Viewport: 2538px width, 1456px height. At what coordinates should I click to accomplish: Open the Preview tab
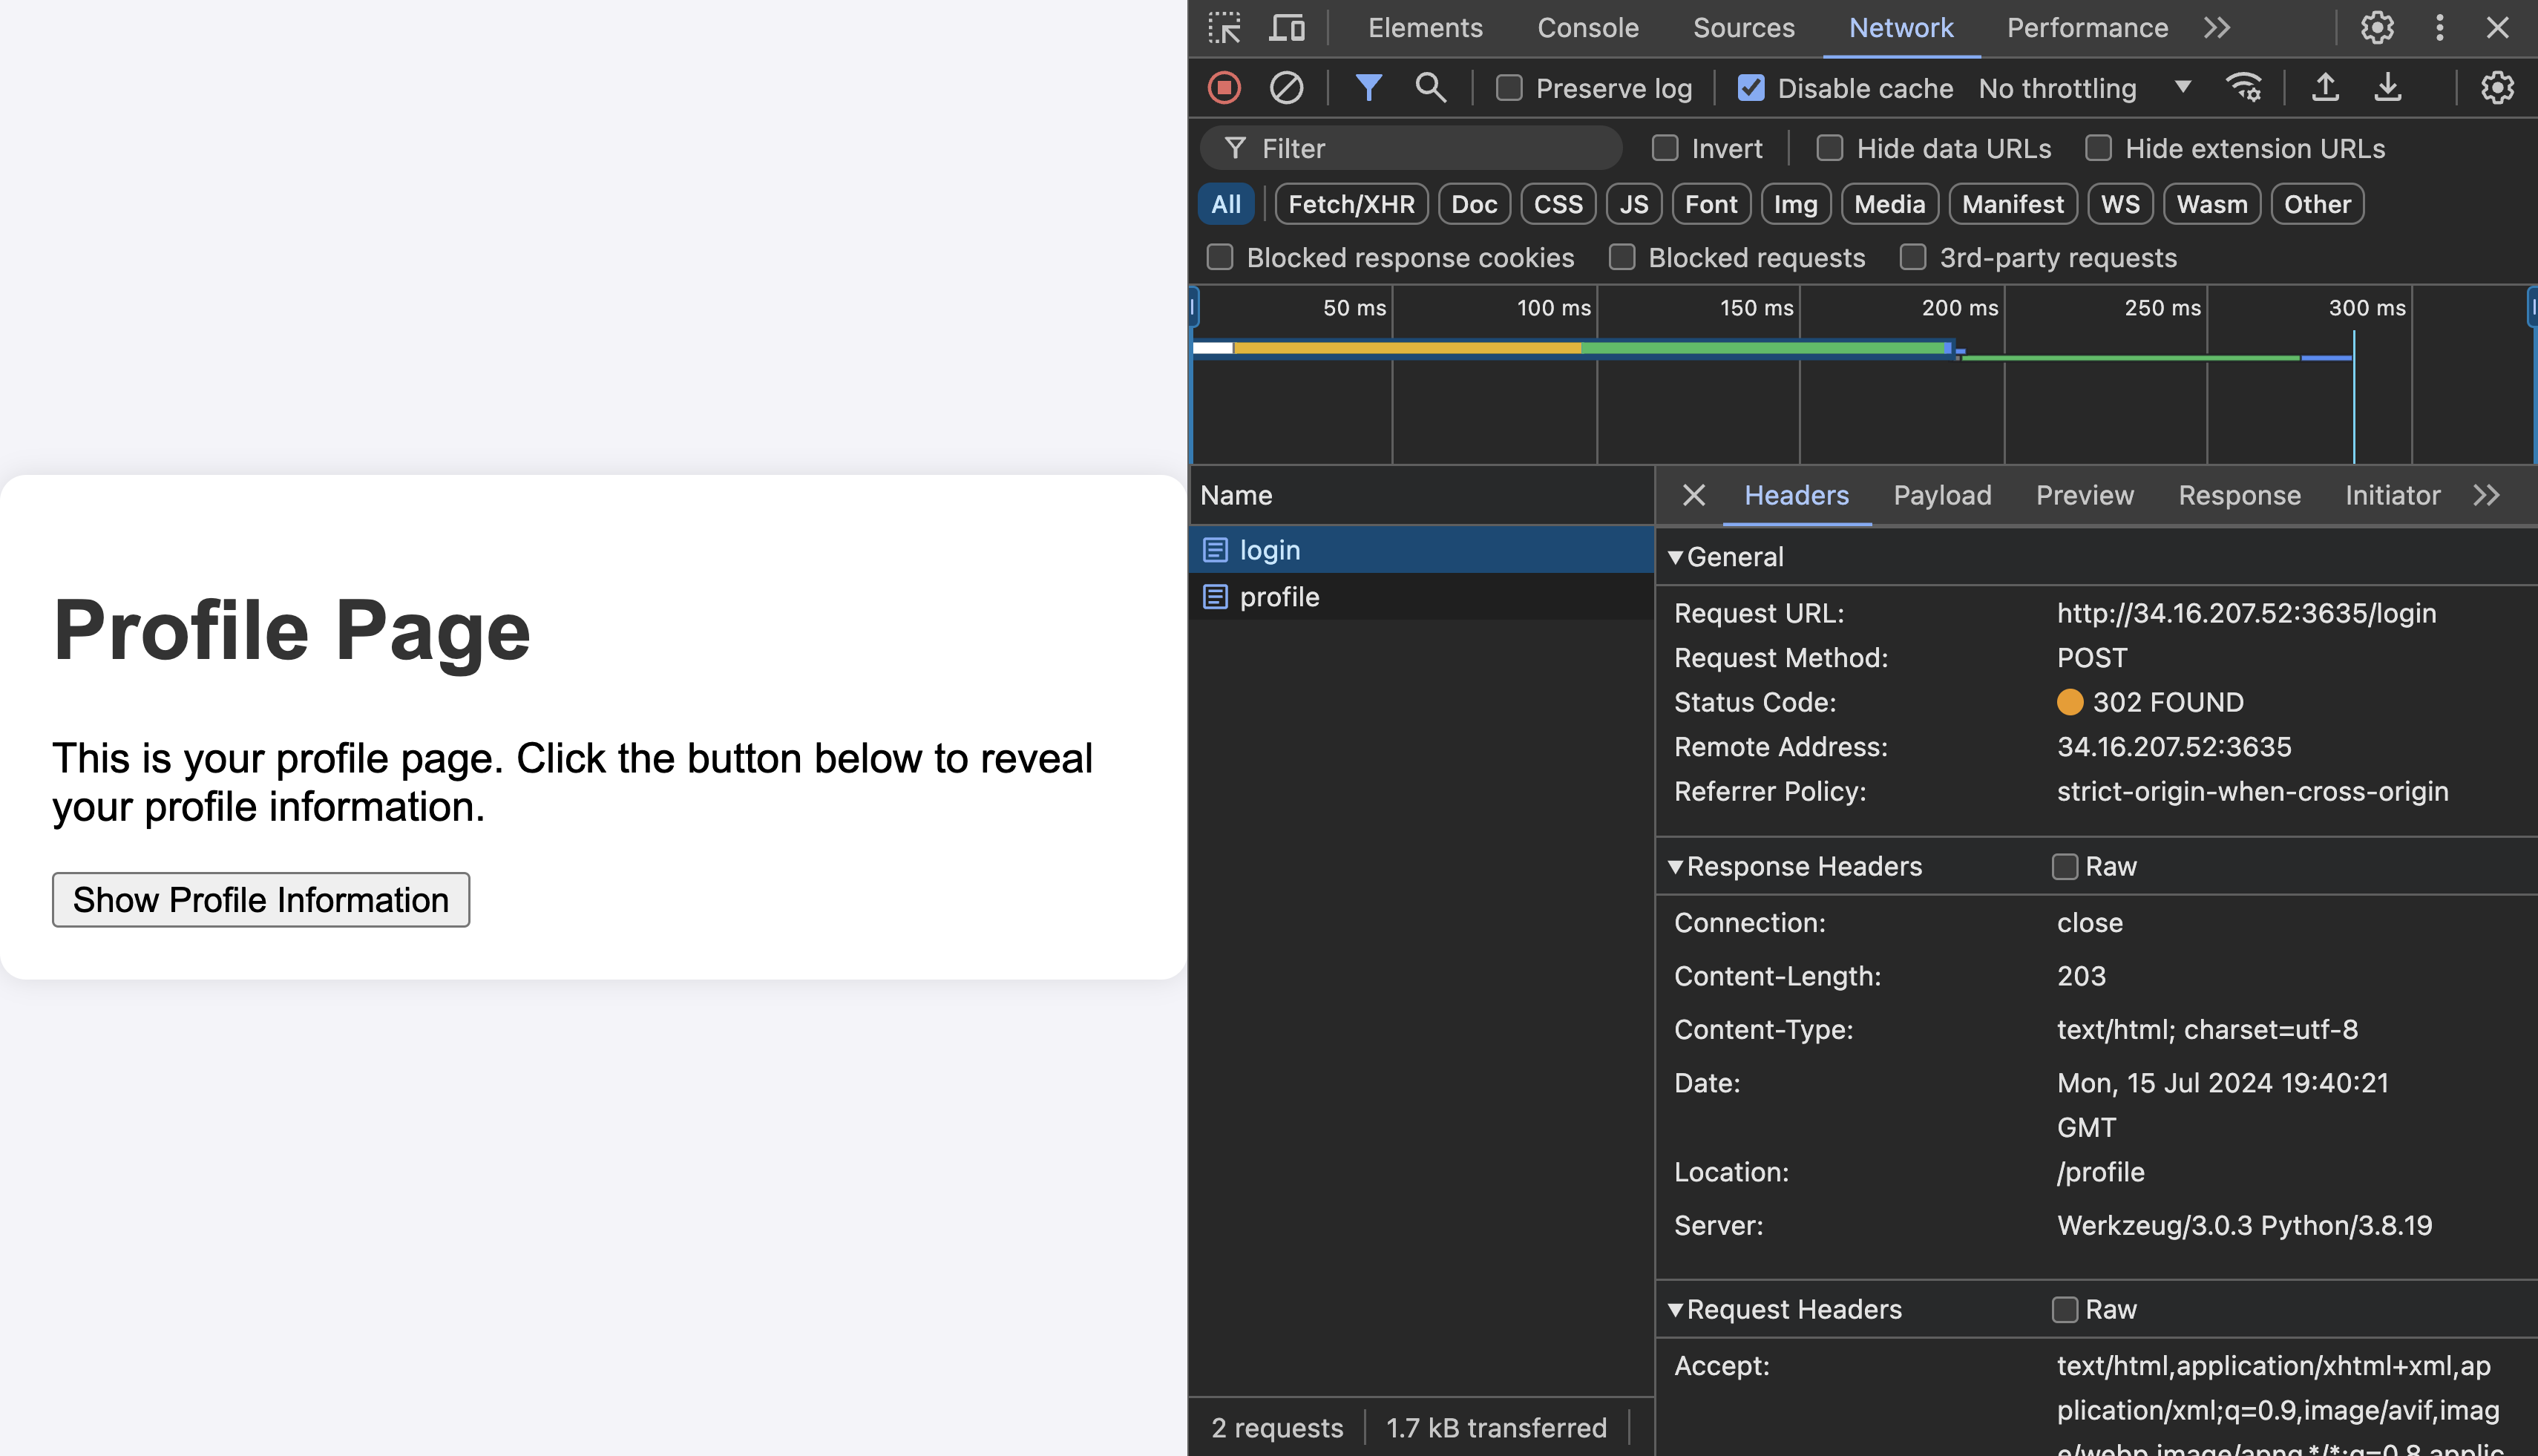(2085, 495)
